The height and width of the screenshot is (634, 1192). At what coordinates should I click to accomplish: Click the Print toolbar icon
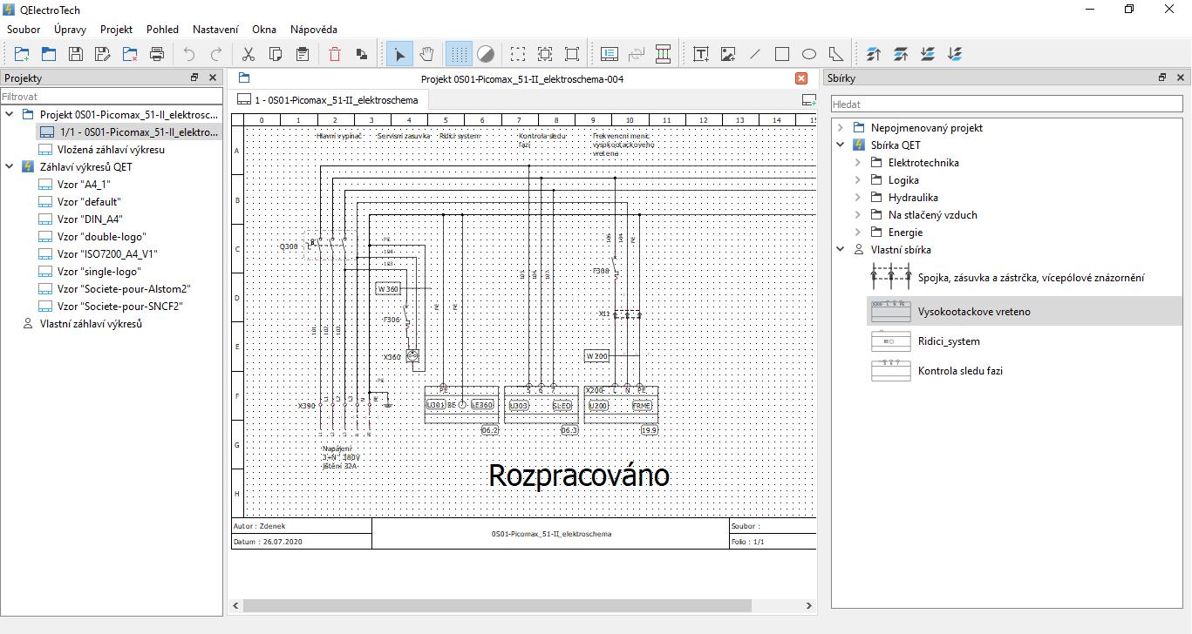pyautogui.click(x=157, y=54)
